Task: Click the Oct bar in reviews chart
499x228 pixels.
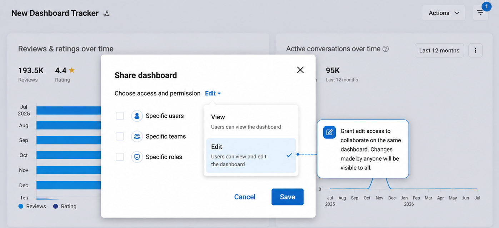Action: (x=69, y=155)
